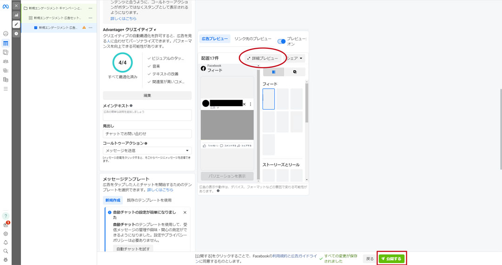Open the notifications bell icon
This screenshot has width=502, height=265.
pyautogui.click(x=6, y=242)
